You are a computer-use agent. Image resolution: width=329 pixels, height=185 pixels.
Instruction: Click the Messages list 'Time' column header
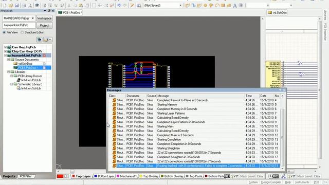(252, 96)
